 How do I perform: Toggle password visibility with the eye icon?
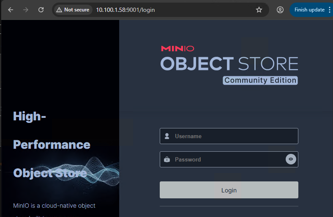pos(291,159)
